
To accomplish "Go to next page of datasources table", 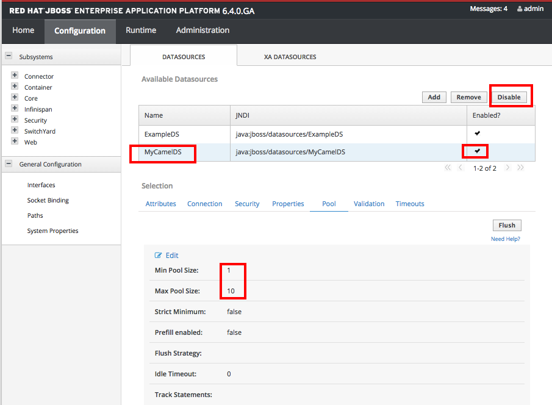I will pos(507,168).
